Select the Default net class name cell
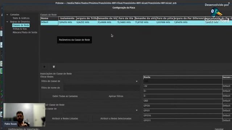 [x=49, y=22]
